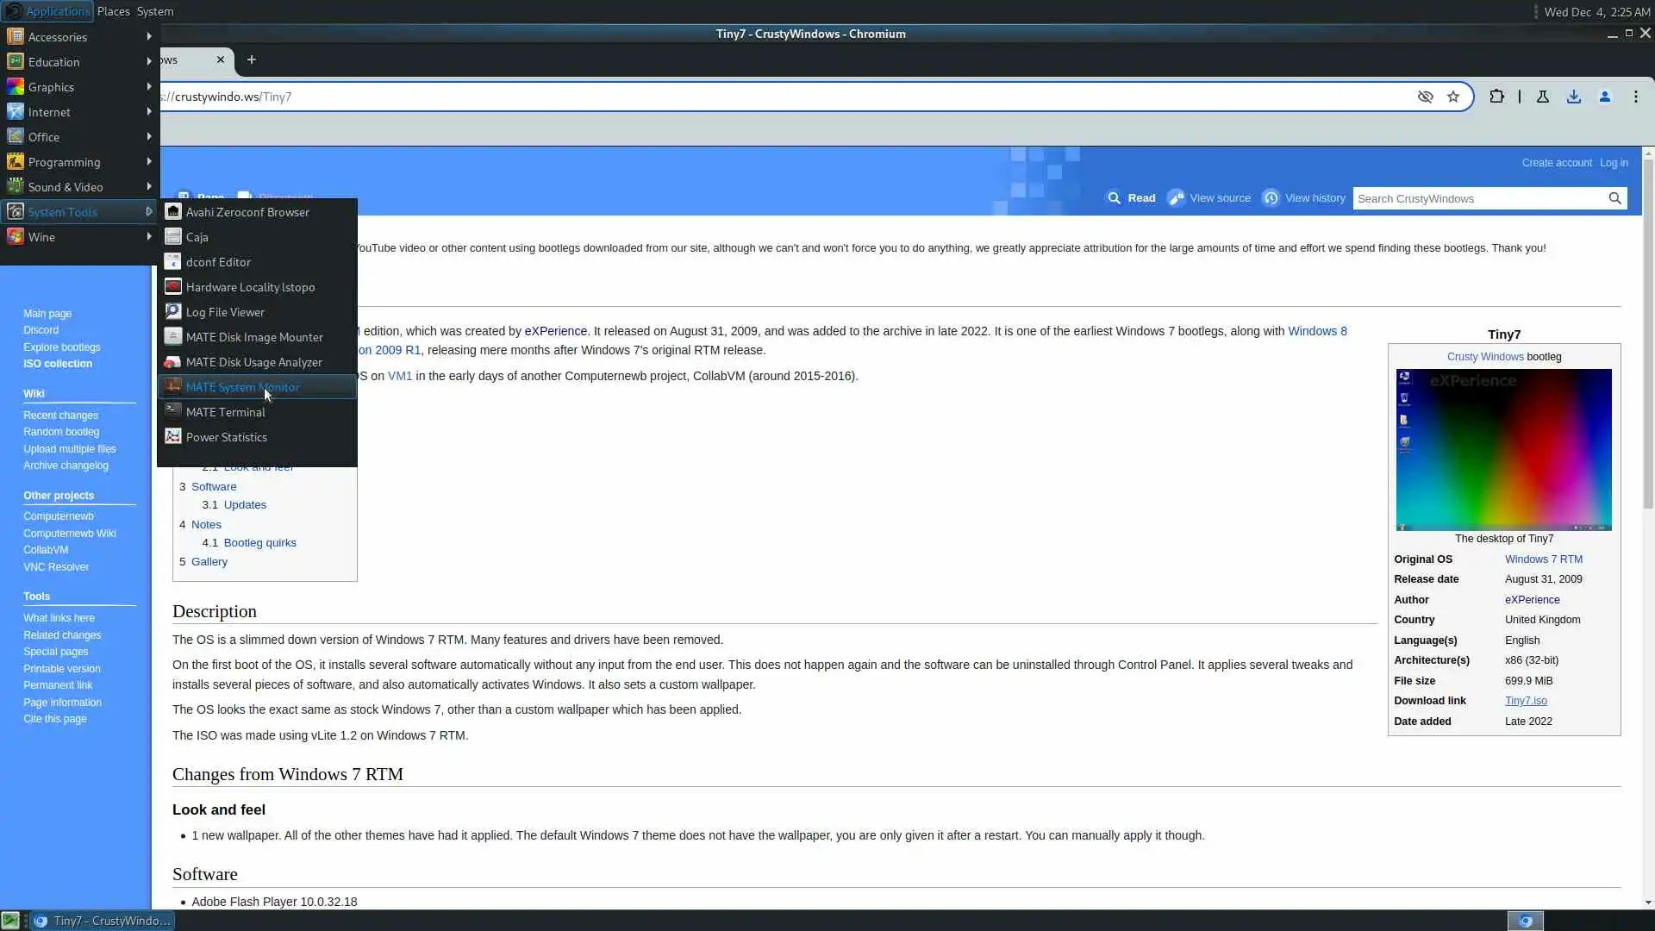Bookmark page with the star icon
Viewport: 1655px width, 931px height.
[1453, 97]
